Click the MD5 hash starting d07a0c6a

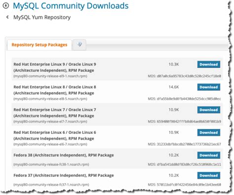[189, 76]
